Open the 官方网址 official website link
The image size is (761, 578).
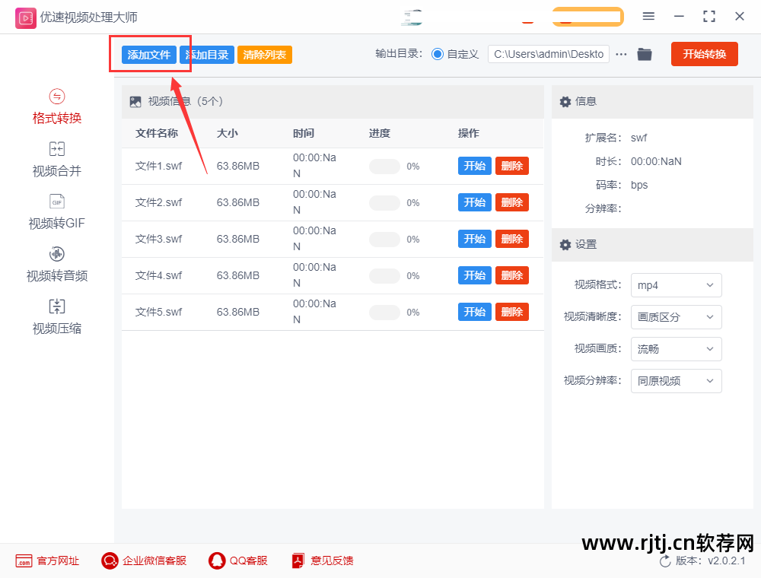[x=47, y=561]
